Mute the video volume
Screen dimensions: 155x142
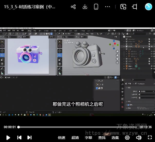(x=139, y=138)
